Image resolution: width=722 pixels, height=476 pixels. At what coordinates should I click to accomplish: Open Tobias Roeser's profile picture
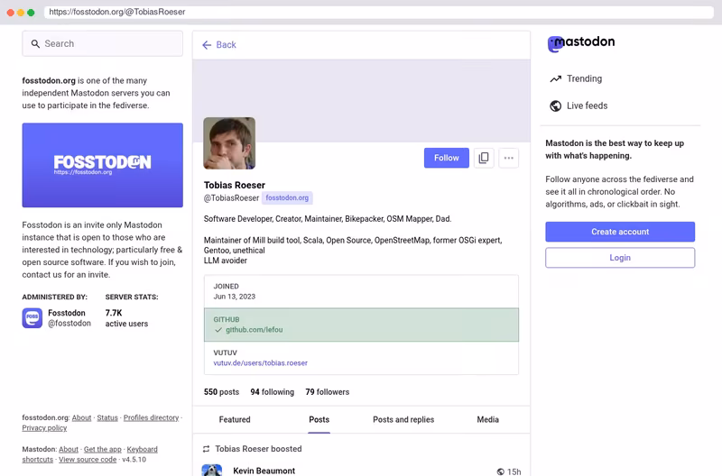click(x=229, y=143)
